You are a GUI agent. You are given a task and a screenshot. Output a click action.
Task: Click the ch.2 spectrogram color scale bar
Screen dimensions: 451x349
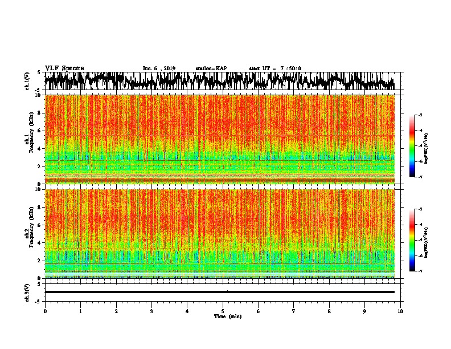pos(412,240)
